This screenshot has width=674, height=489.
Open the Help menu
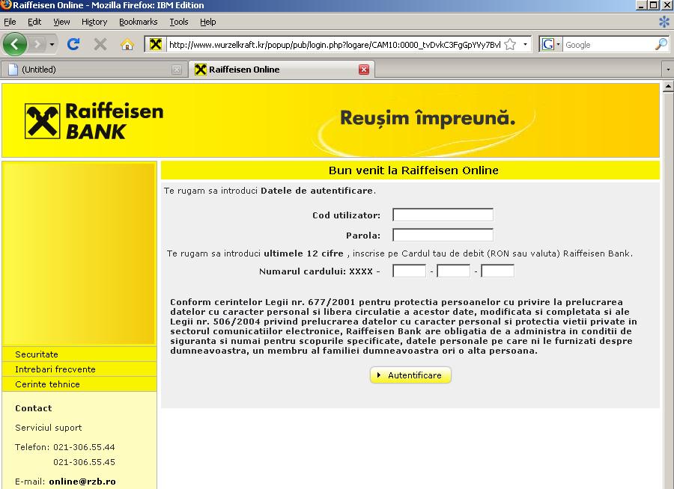208,22
